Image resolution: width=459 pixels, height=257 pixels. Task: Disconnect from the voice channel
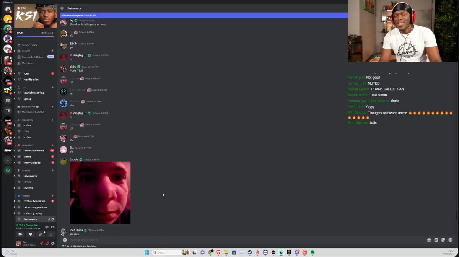click(x=53, y=227)
